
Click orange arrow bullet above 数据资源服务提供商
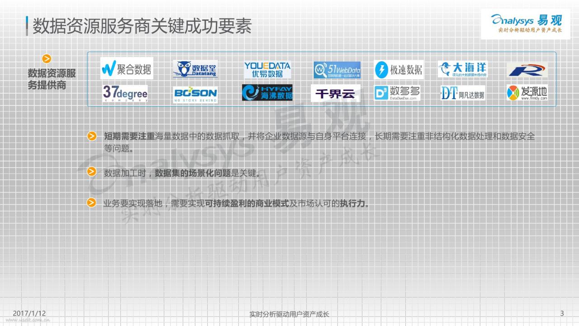pyautogui.click(x=47, y=59)
